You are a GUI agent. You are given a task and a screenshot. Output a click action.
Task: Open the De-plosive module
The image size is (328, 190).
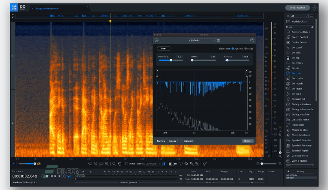tap(295, 79)
